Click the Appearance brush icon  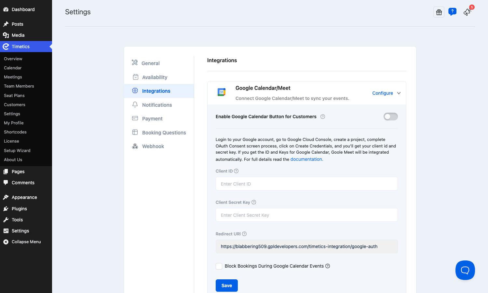click(6, 197)
